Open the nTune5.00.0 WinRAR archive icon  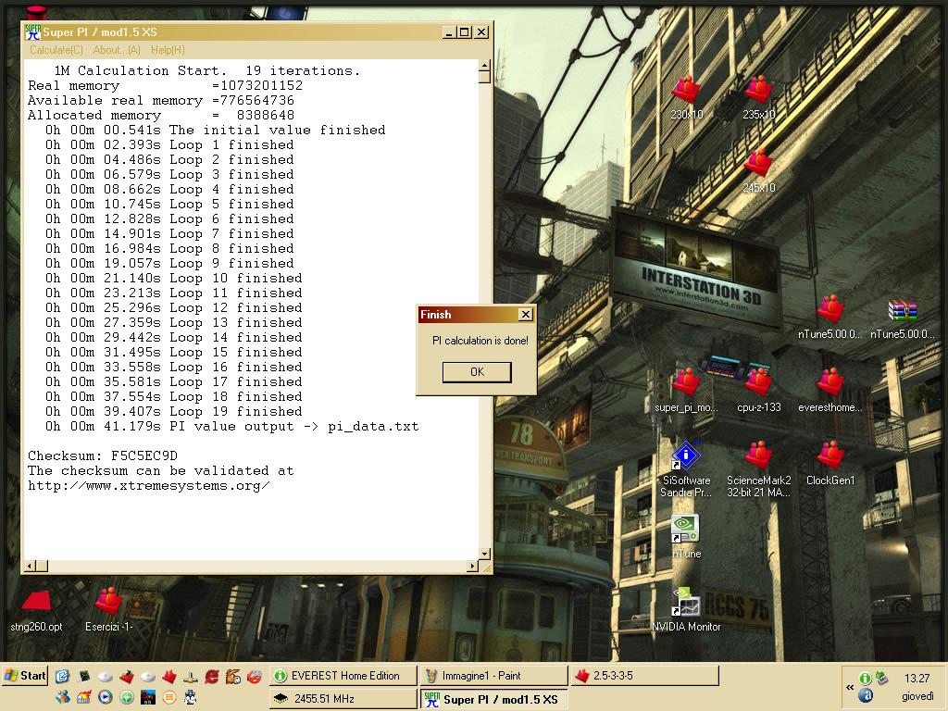coord(902,317)
